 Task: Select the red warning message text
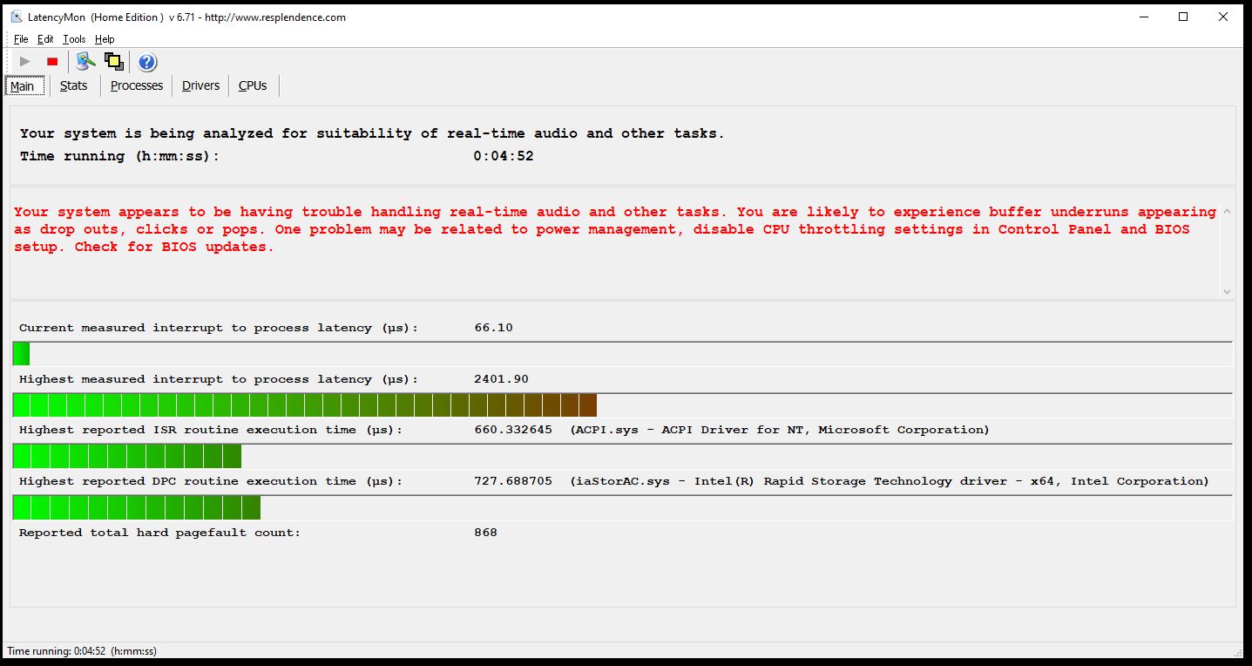614,229
